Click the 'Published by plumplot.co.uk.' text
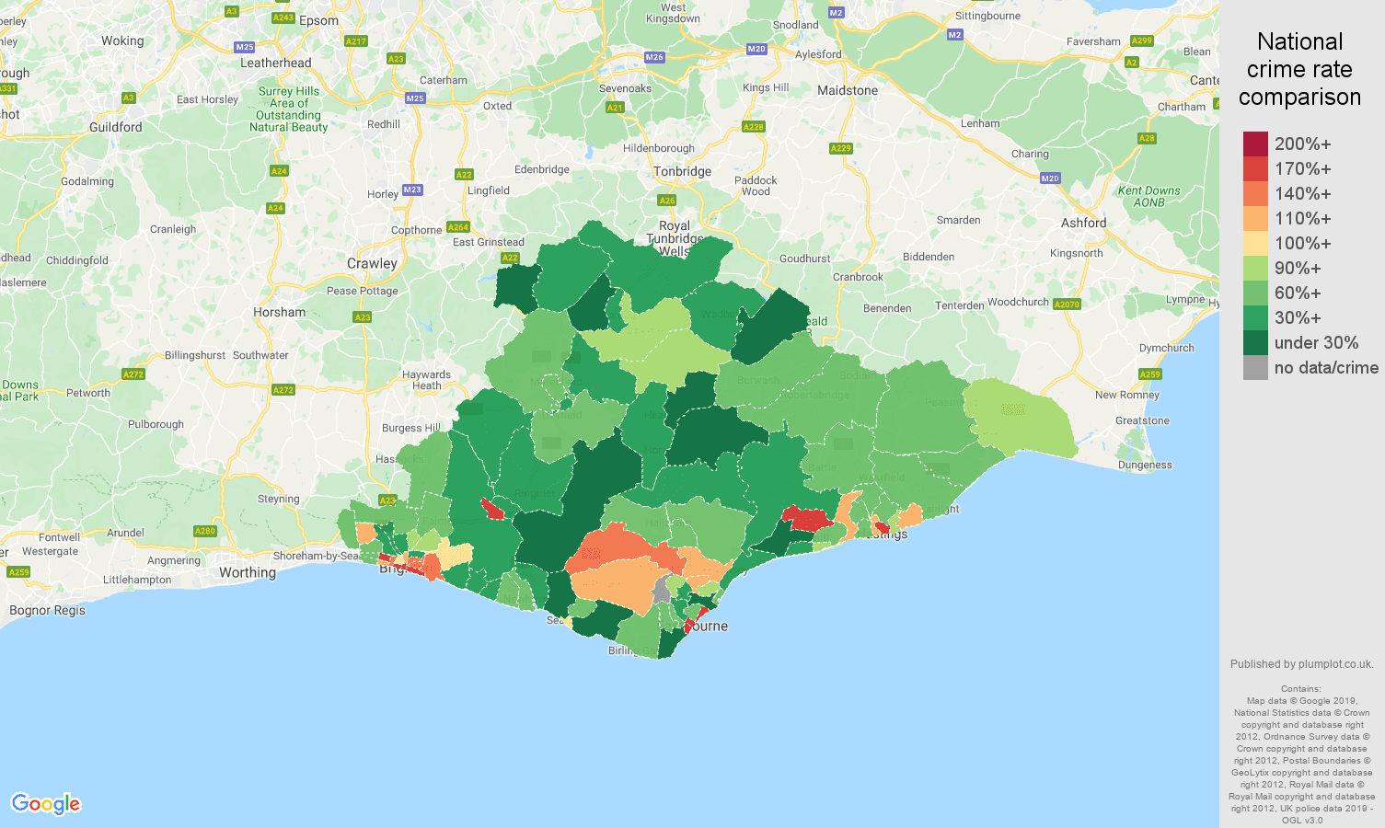 click(x=1301, y=664)
